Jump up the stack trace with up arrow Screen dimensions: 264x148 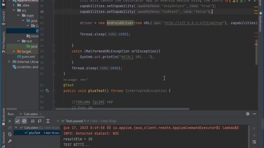coord(254,128)
